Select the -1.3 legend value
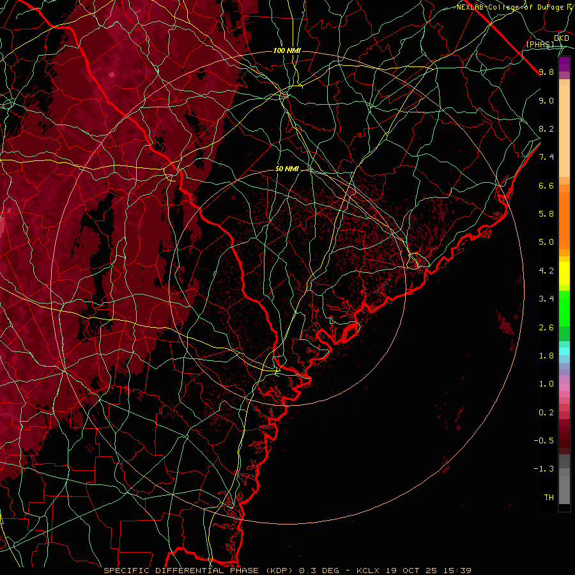Screen dimensions: 575x575 pos(544,469)
